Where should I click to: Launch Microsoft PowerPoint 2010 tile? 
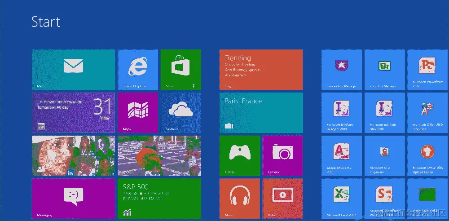coord(427,70)
